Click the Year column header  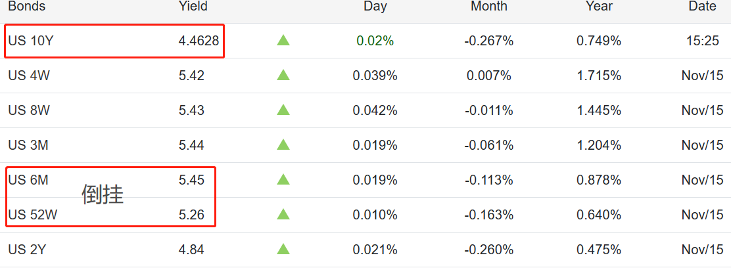coord(599,7)
